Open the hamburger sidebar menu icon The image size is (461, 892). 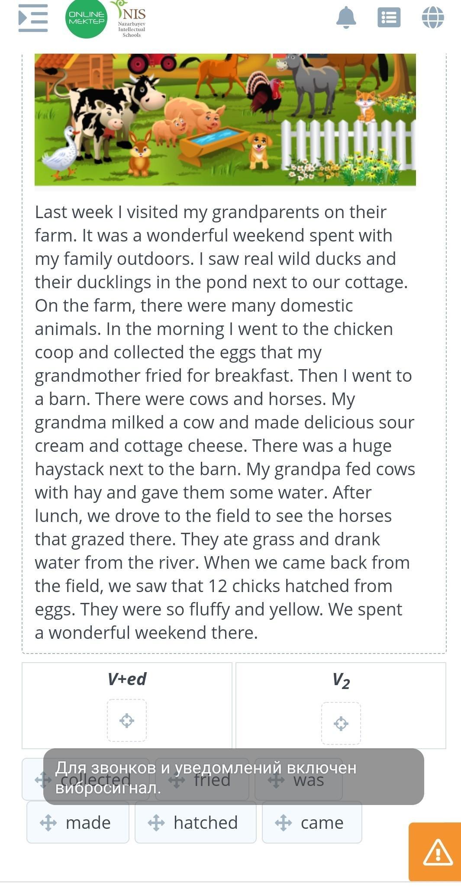pos(33,18)
